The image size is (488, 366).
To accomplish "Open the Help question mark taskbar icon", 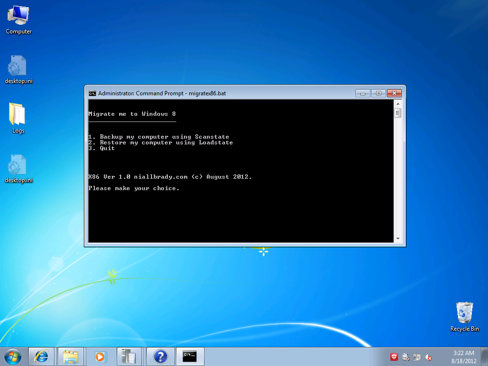I will [160, 356].
